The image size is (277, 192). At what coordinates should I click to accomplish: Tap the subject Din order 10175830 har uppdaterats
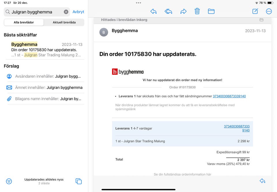[x=148, y=54]
